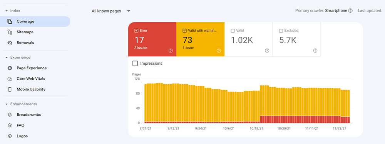Click the Mobile Usability phone icon
Viewport: 385px width, 144px height.
[10, 89]
